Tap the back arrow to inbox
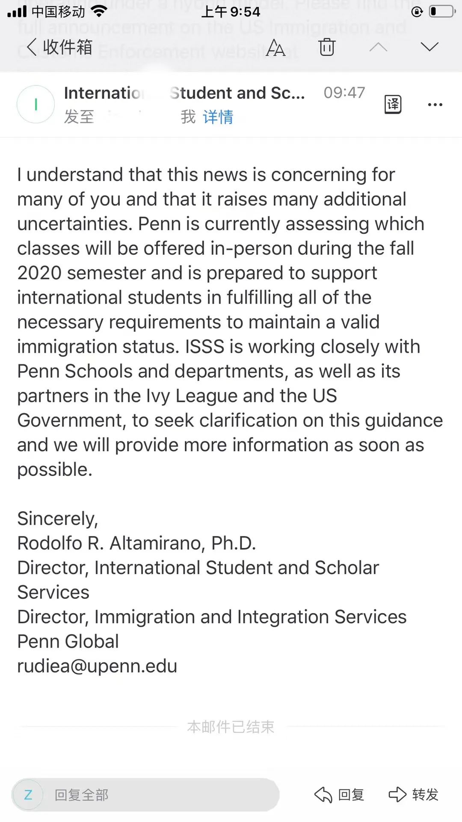The height and width of the screenshot is (822, 462). (x=32, y=47)
